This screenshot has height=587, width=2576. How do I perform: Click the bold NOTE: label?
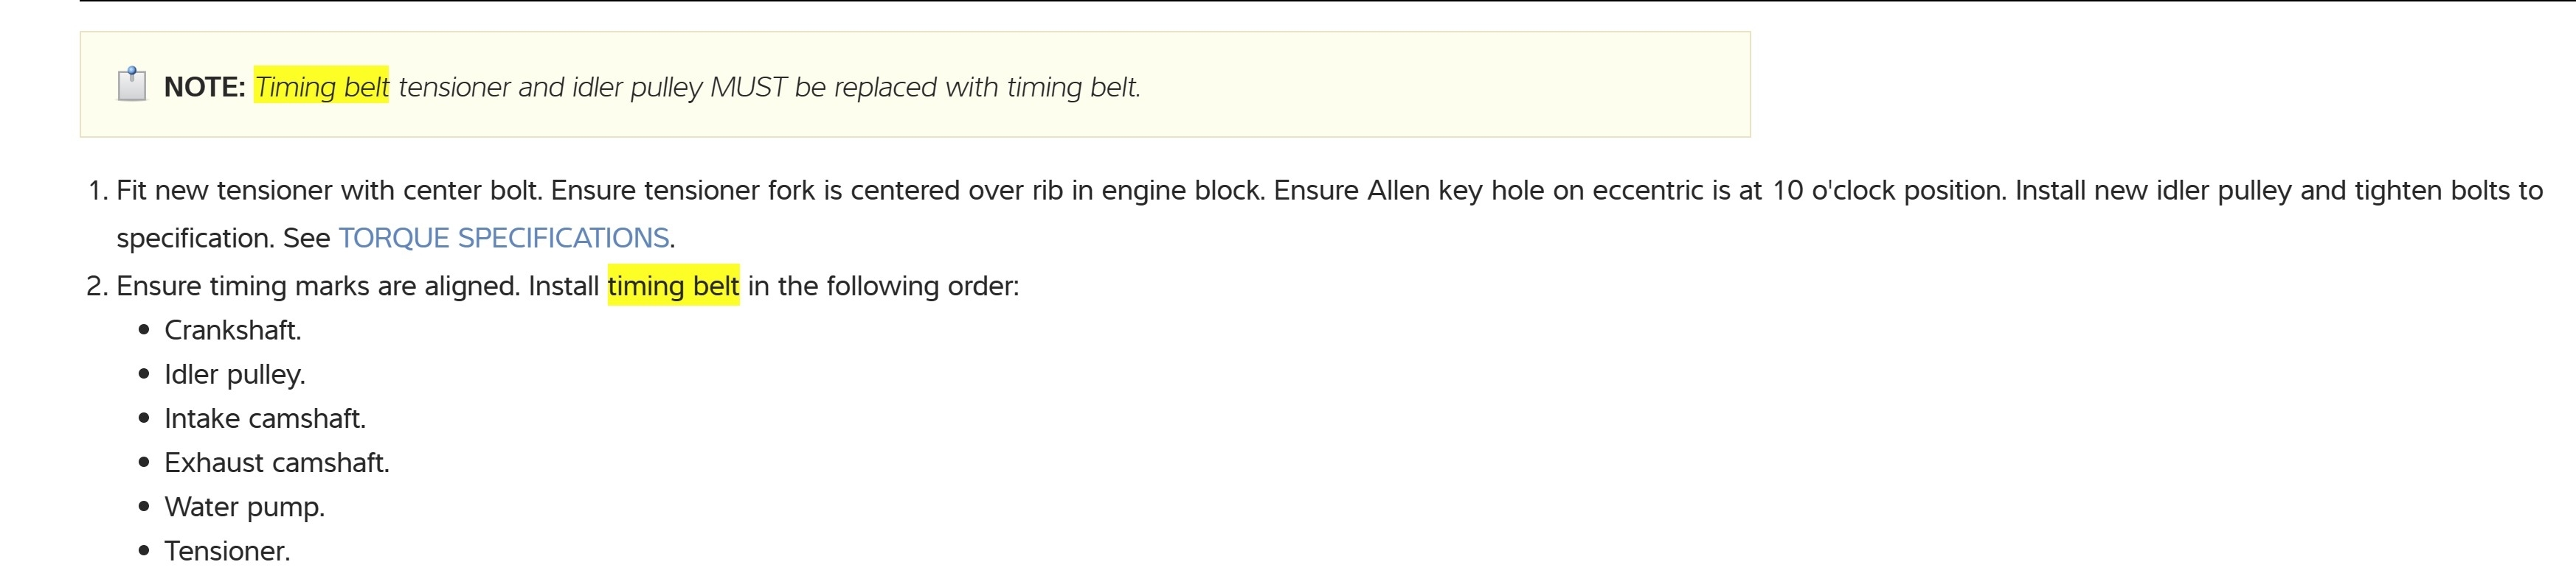click(x=204, y=87)
